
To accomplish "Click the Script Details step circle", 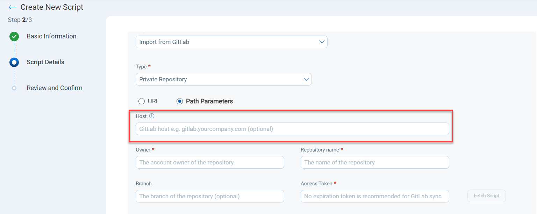I will click(14, 62).
